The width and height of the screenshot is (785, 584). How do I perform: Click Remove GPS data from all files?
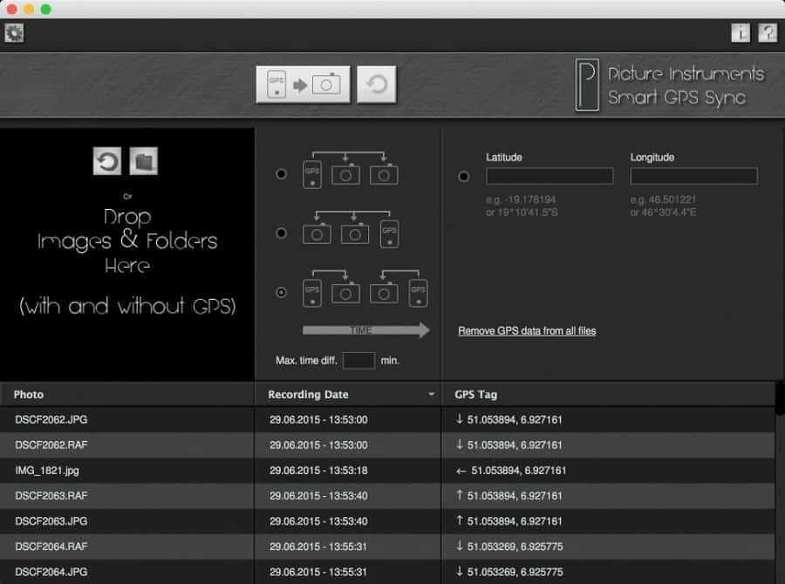(x=527, y=330)
